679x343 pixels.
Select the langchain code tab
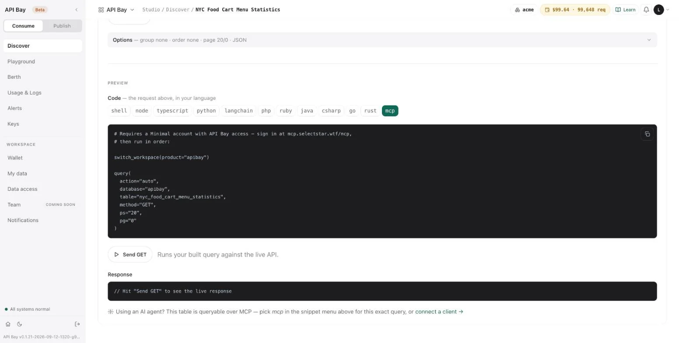click(238, 111)
